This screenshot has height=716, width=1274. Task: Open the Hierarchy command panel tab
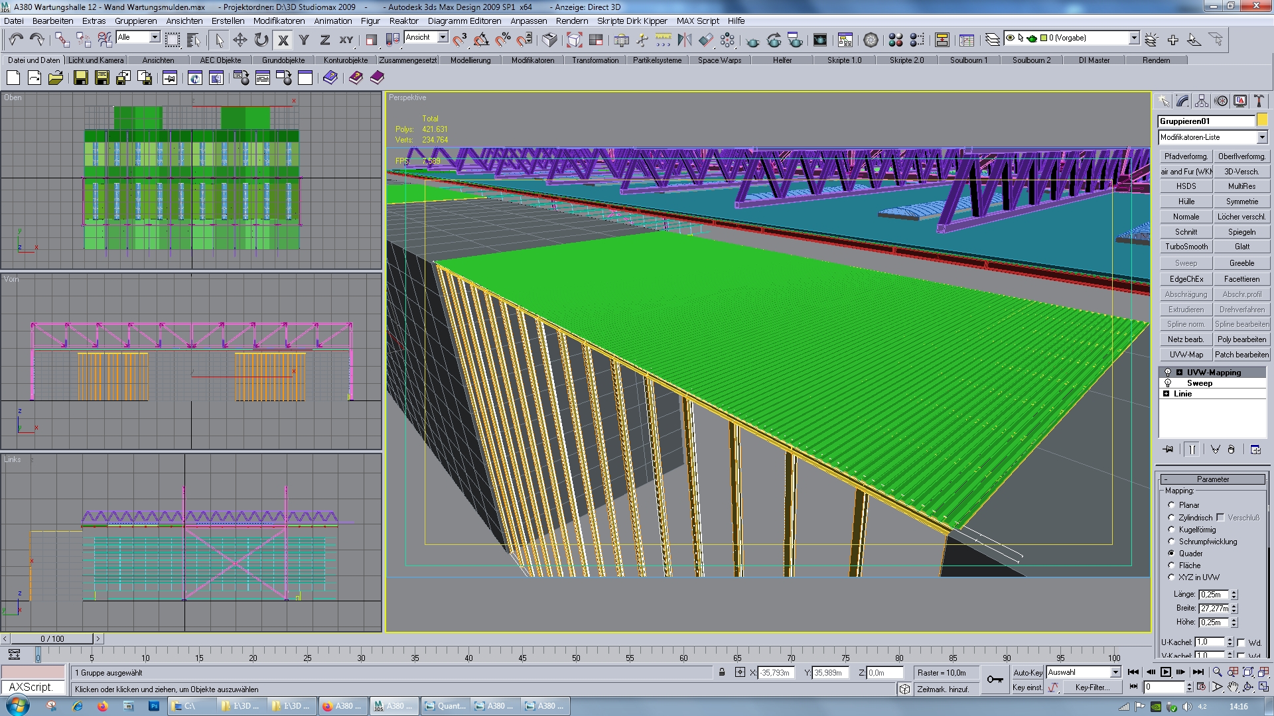click(x=1202, y=101)
